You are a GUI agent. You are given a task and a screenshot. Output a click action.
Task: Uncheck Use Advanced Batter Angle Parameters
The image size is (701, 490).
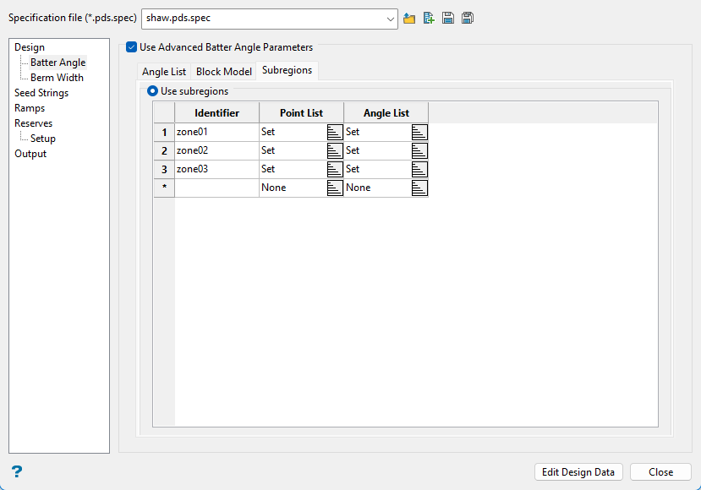[x=132, y=48]
